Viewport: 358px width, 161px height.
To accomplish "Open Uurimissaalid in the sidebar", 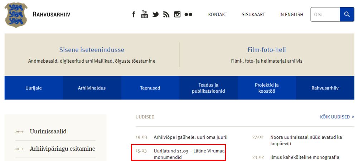I will tap(48, 132).
